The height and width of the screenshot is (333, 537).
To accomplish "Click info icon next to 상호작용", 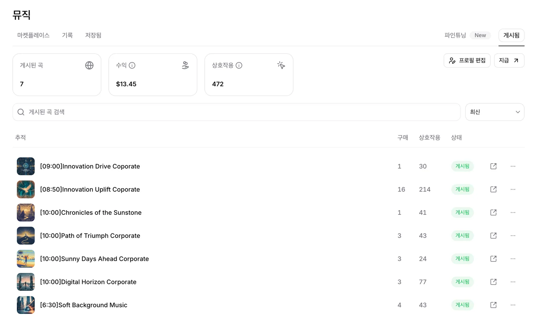I will point(239,65).
